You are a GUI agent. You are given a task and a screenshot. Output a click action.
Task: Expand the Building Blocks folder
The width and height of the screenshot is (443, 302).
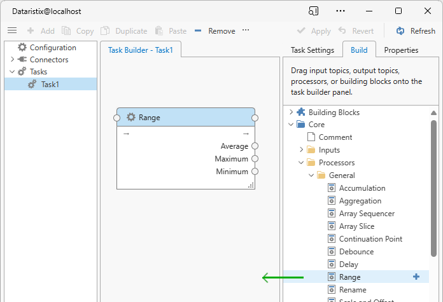click(291, 113)
